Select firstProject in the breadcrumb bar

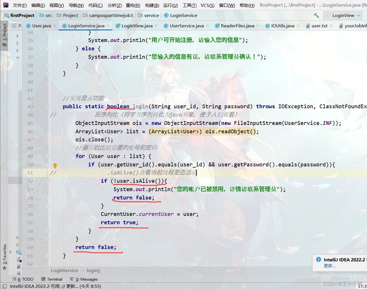22,15
